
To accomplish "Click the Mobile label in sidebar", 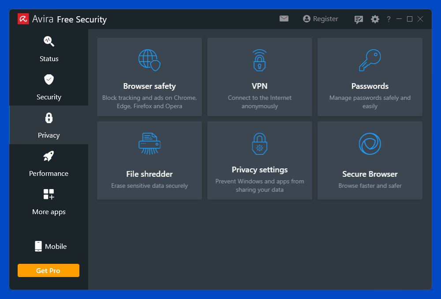I will 56,246.
